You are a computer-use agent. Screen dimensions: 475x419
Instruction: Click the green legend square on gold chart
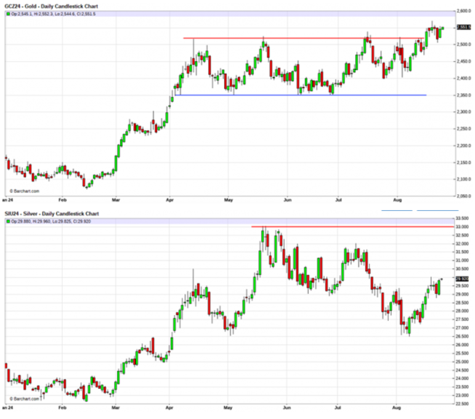click(7, 14)
